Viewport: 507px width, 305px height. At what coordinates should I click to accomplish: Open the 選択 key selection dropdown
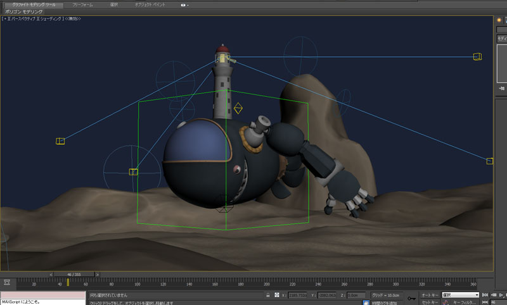coord(460,295)
